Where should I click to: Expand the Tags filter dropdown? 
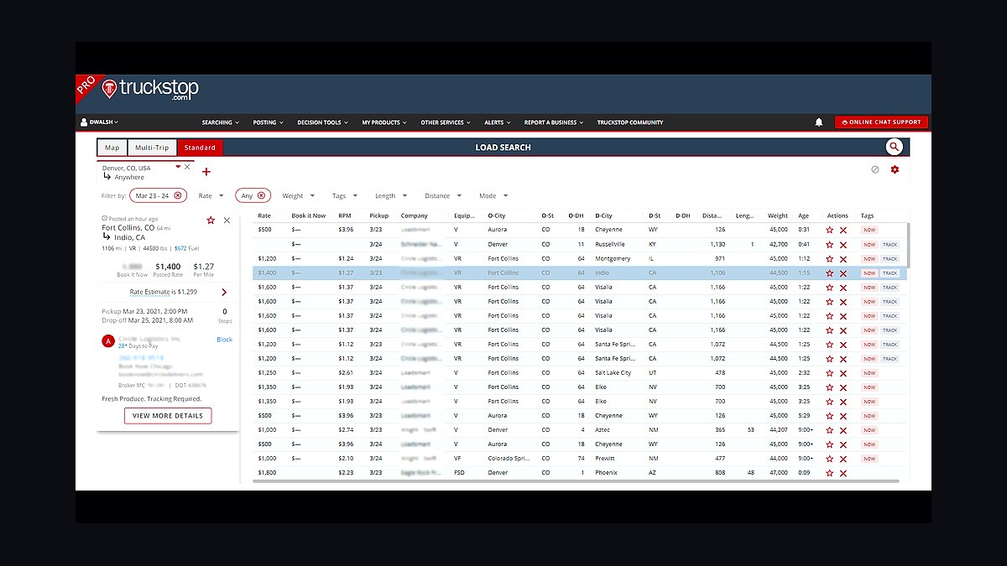[344, 195]
